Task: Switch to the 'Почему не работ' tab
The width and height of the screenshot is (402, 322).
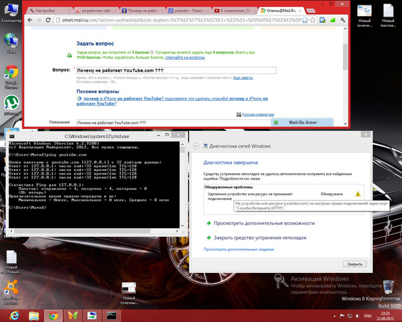Action: pyautogui.click(x=142, y=11)
